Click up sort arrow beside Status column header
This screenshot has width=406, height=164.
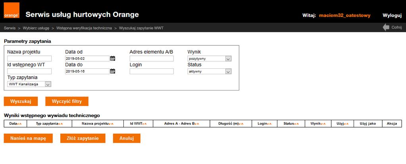pos(298,124)
